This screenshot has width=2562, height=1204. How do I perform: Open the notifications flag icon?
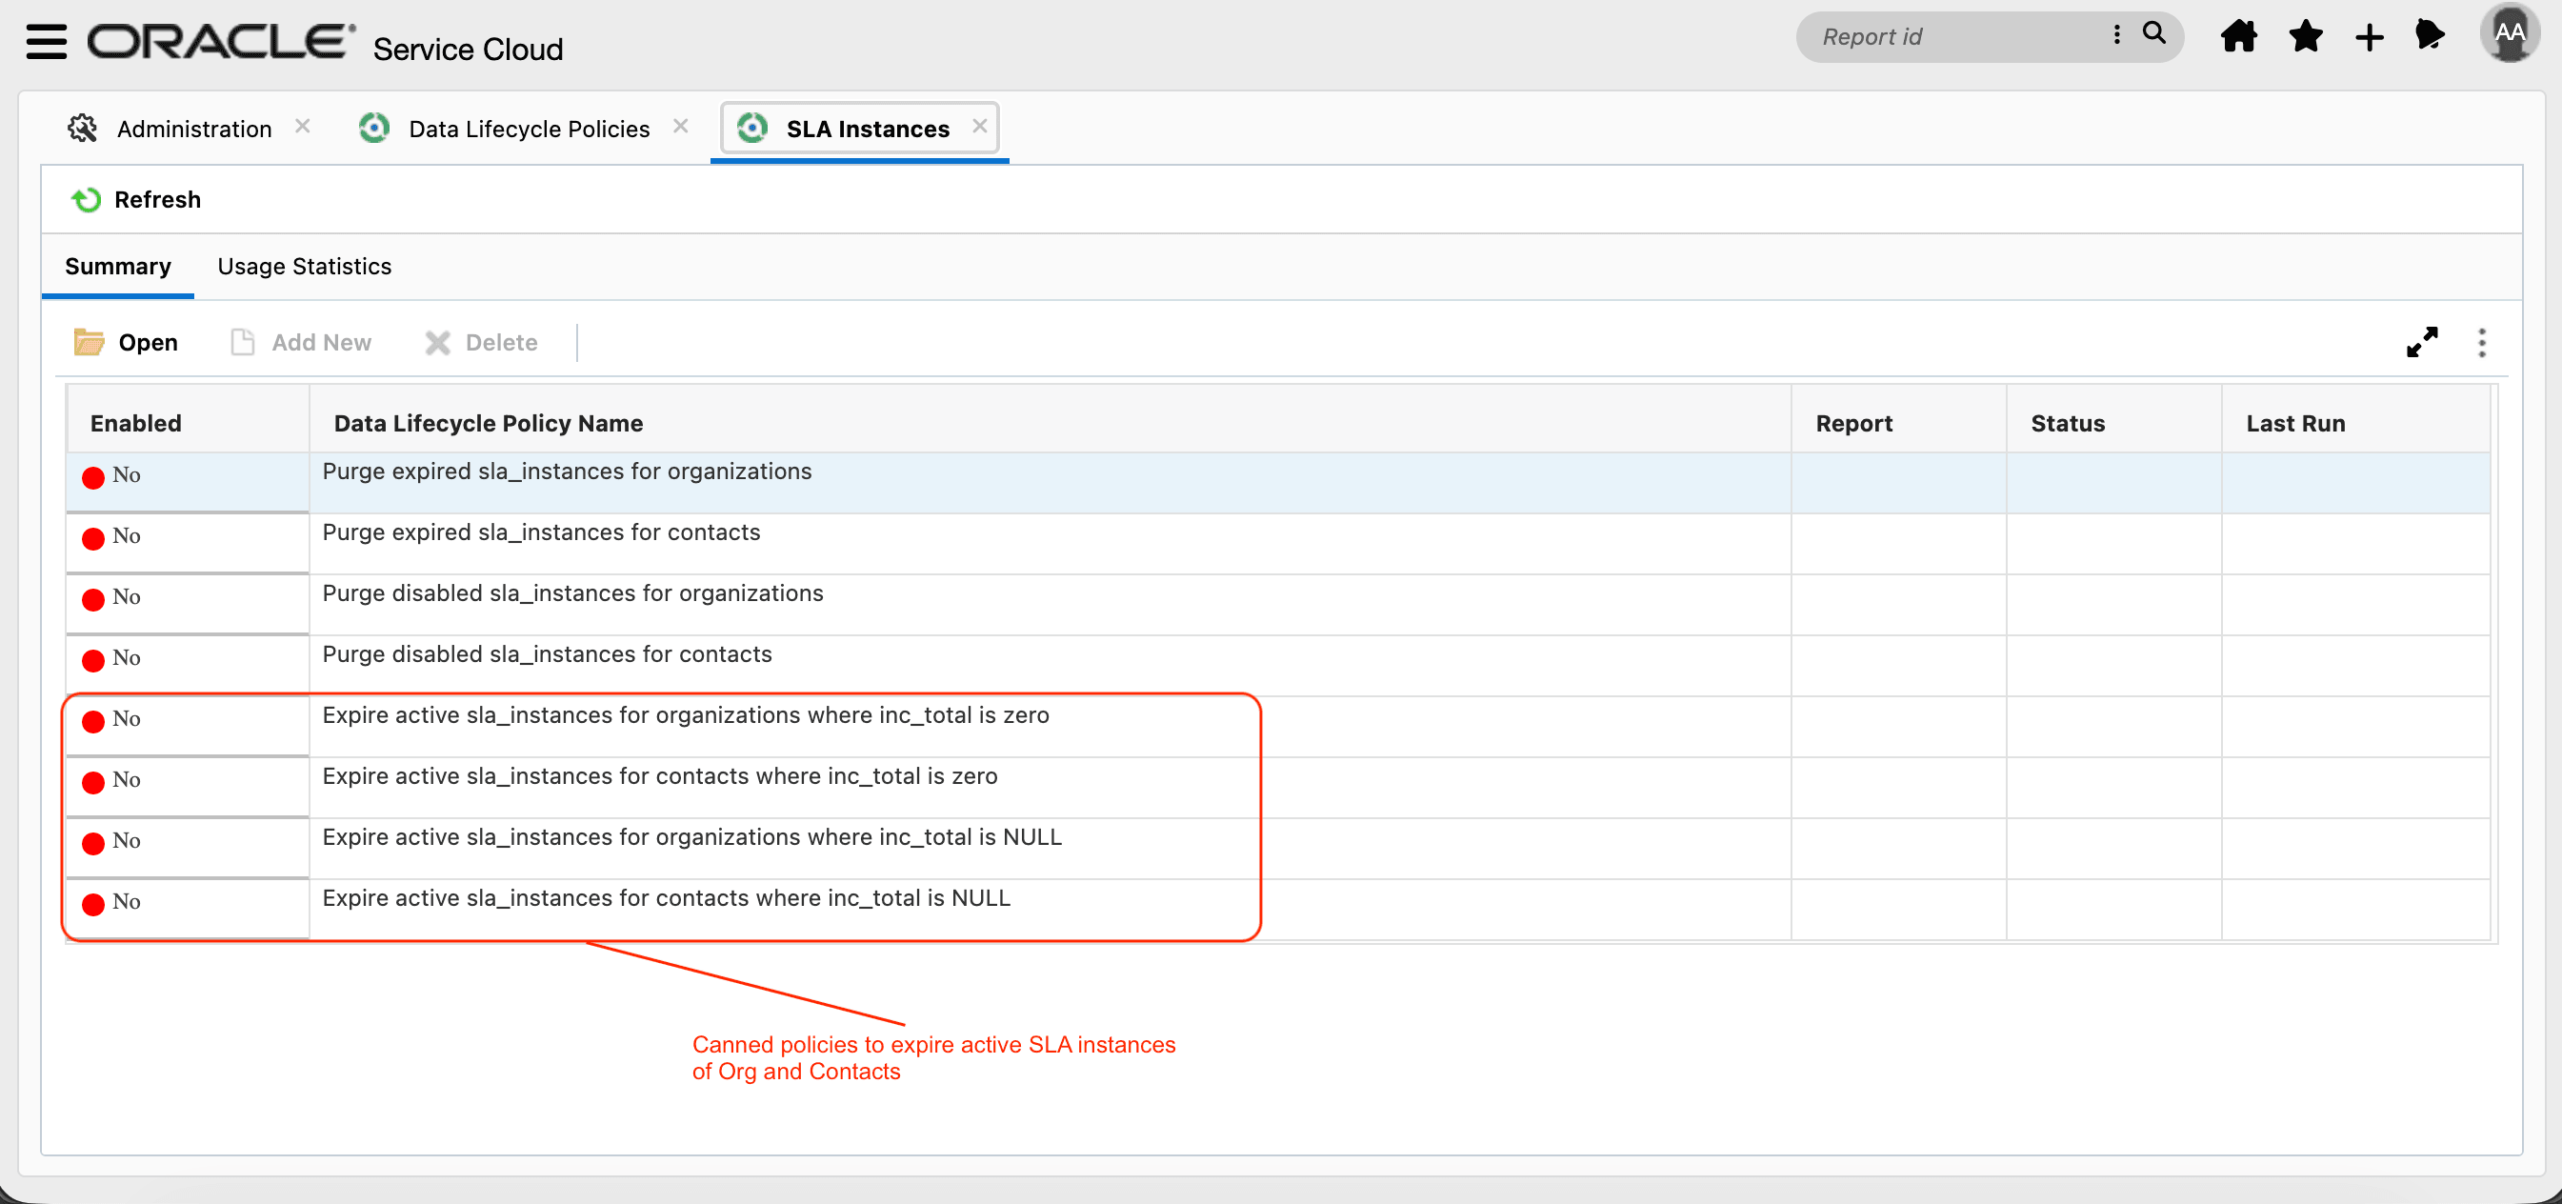[2431, 35]
